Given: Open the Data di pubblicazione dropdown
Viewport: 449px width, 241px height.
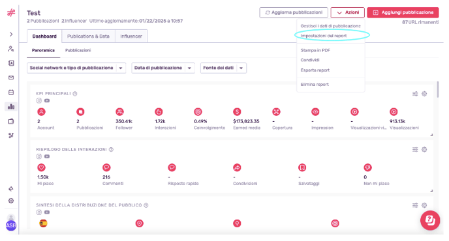Looking at the screenshot, I should click(x=163, y=68).
